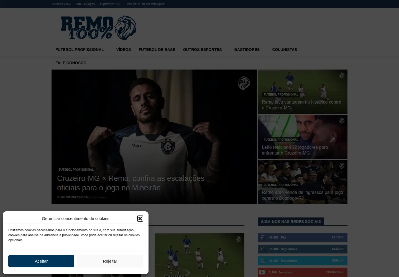This screenshot has width=399, height=277.
Task: Open Cruzeiro-MG × Remo escalações headline
Action: (x=131, y=183)
